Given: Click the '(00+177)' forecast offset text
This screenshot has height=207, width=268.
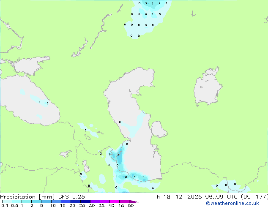Looking at the screenshot, I should pos(254,197).
